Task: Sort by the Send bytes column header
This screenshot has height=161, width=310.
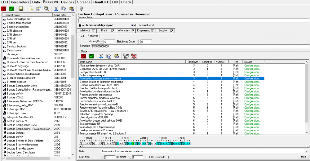Action: (x=62, y=15)
